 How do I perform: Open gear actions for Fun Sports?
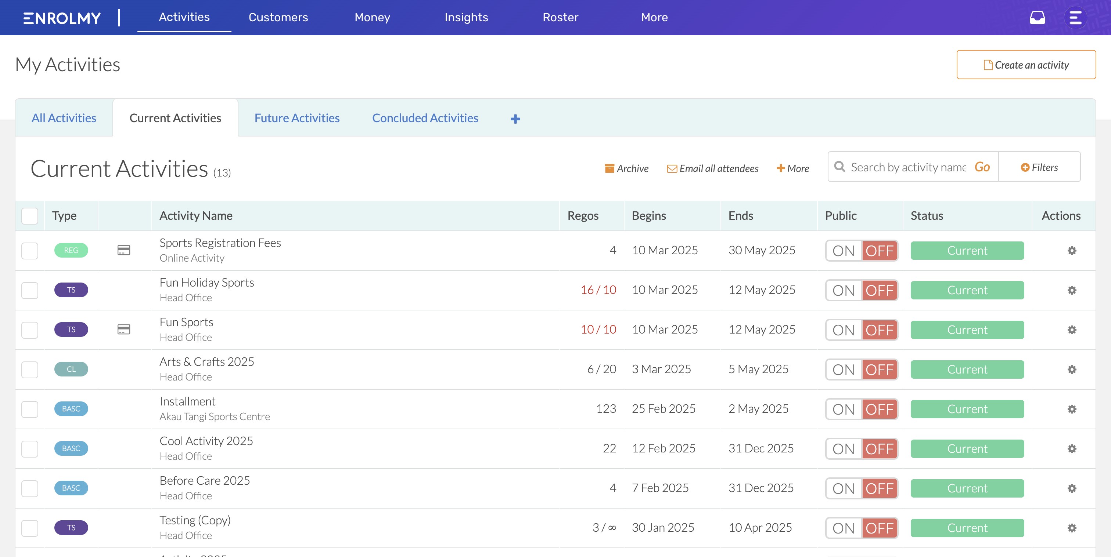(1072, 330)
